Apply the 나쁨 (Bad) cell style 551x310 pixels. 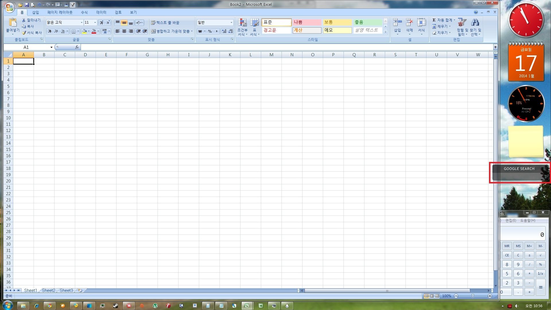click(x=306, y=22)
